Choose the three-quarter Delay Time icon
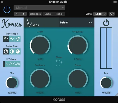The image size is (118, 103). [18, 51]
